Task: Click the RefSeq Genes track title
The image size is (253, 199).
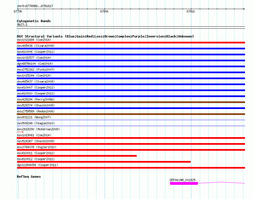Action: coord(29,177)
